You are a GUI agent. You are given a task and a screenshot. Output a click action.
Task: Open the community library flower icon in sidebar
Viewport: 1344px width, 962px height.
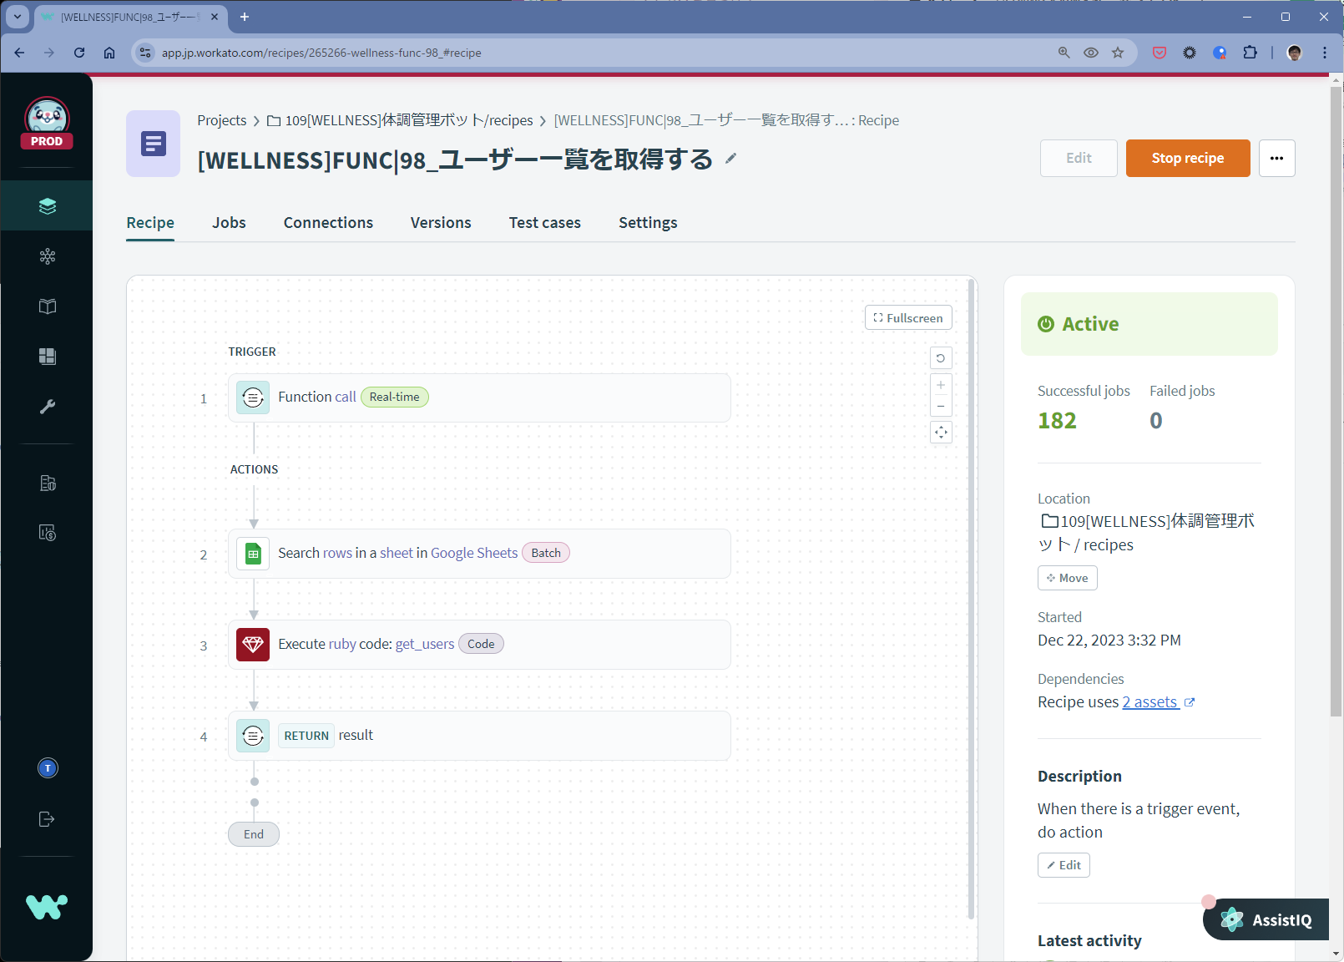pyautogui.click(x=48, y=256)
